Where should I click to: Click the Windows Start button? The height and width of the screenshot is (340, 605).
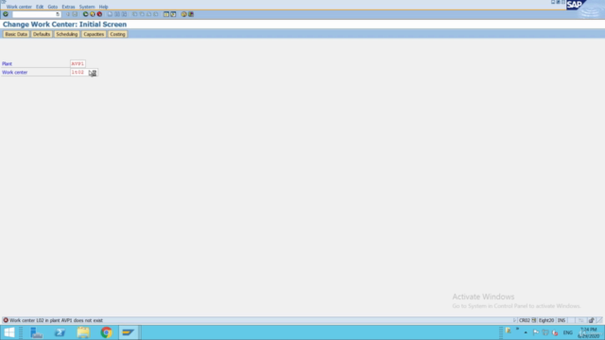9,332
